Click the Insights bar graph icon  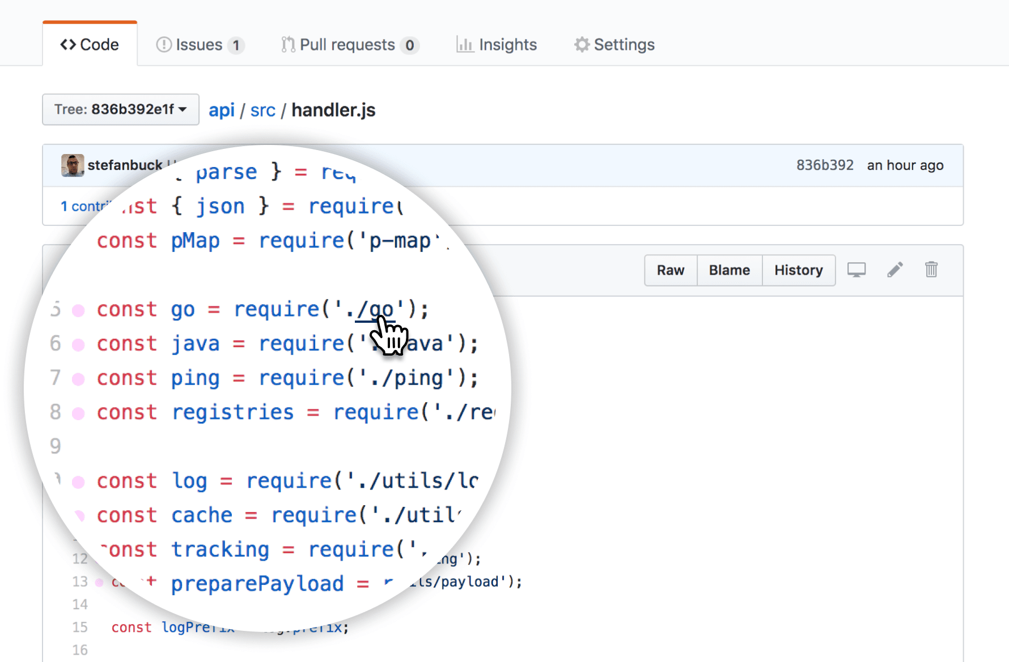[465, 45]
